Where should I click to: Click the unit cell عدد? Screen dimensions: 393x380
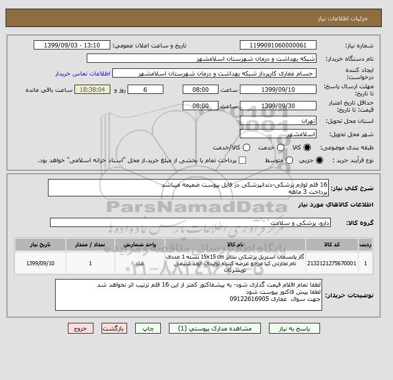(x=140, y=263)
